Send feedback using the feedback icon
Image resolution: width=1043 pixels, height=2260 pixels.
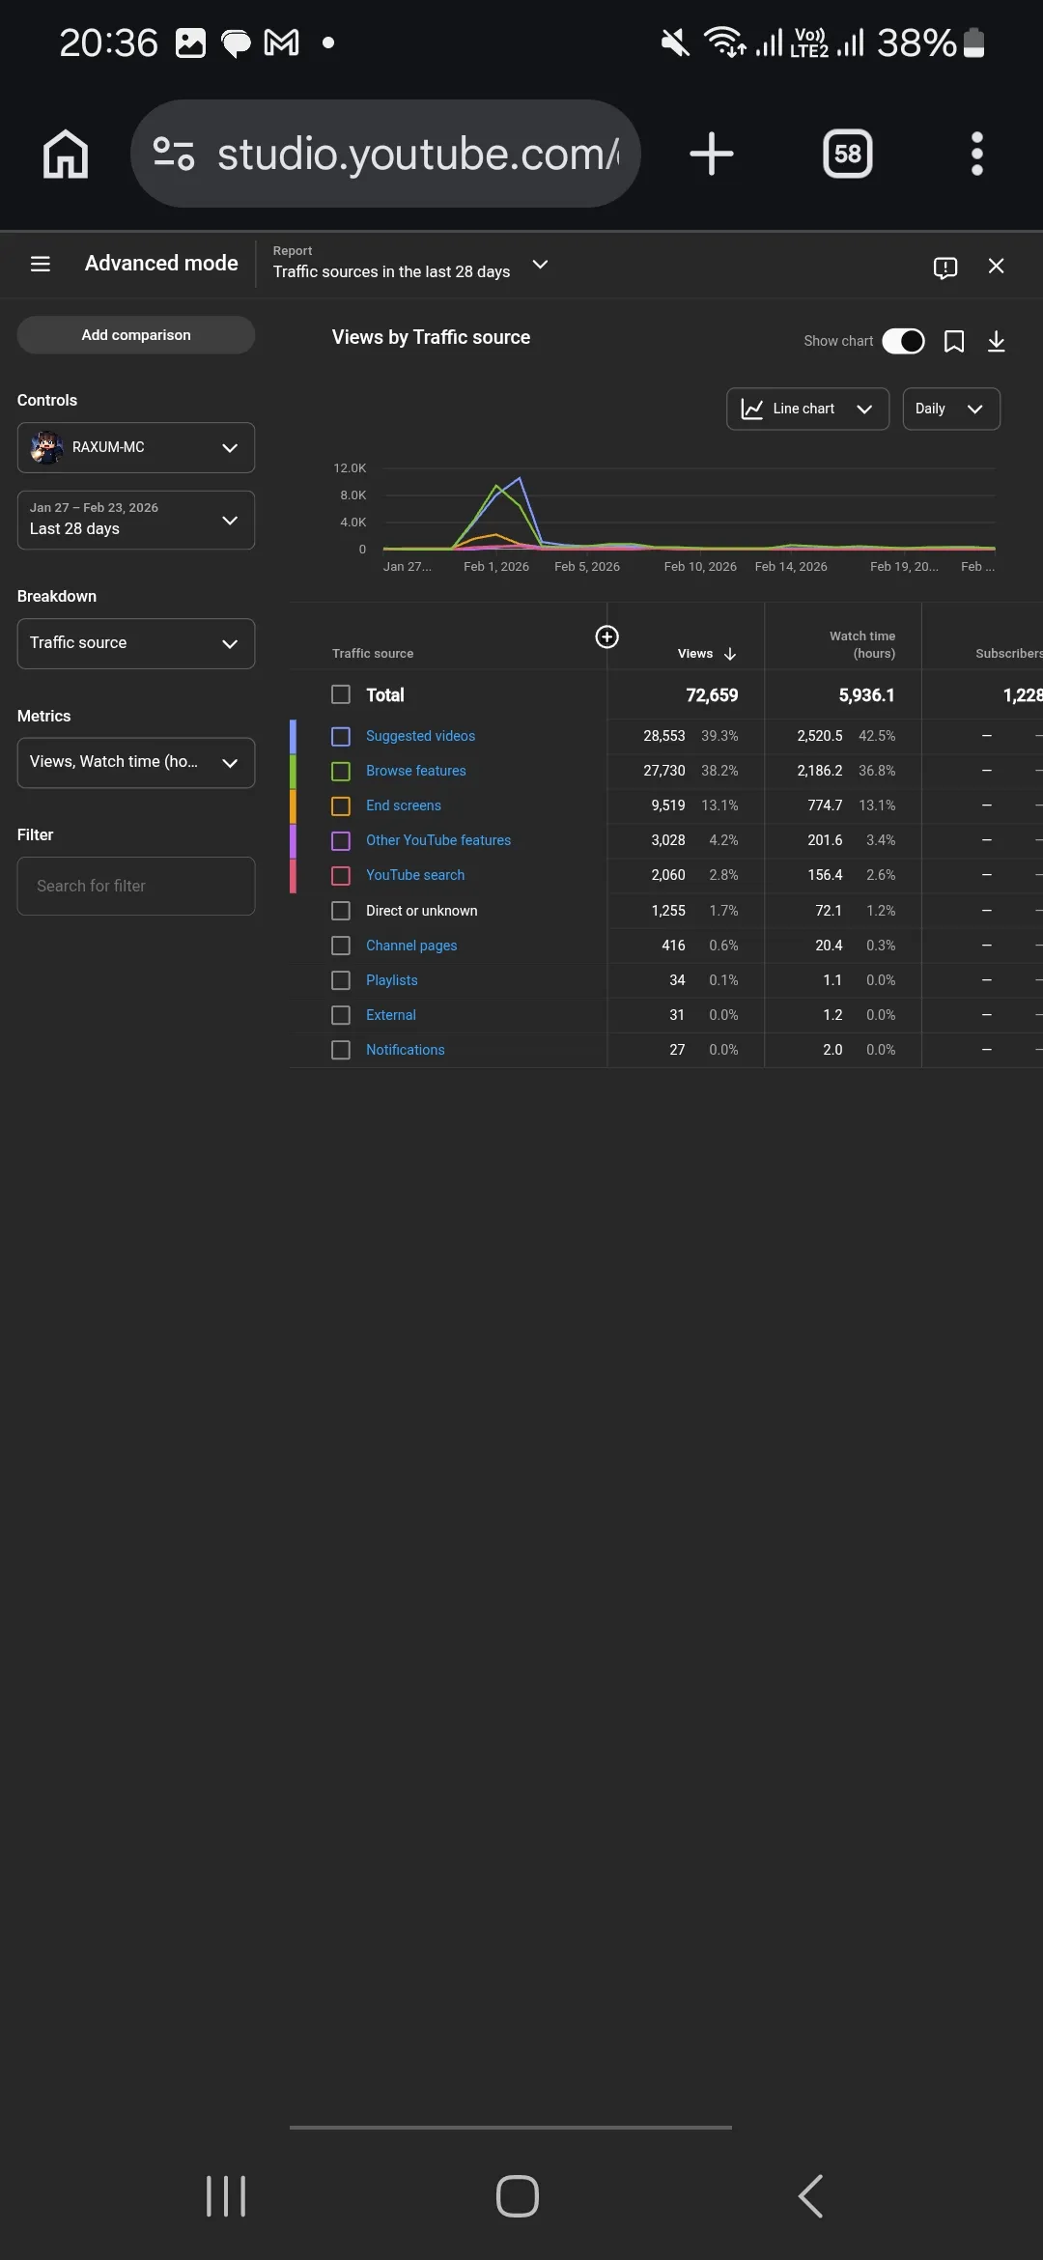click(x=945, y=267)
